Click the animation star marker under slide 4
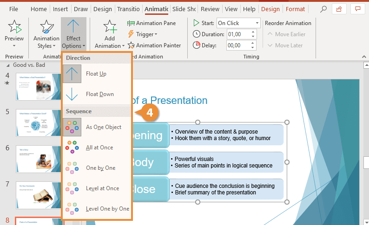 [x=7, y=83]
